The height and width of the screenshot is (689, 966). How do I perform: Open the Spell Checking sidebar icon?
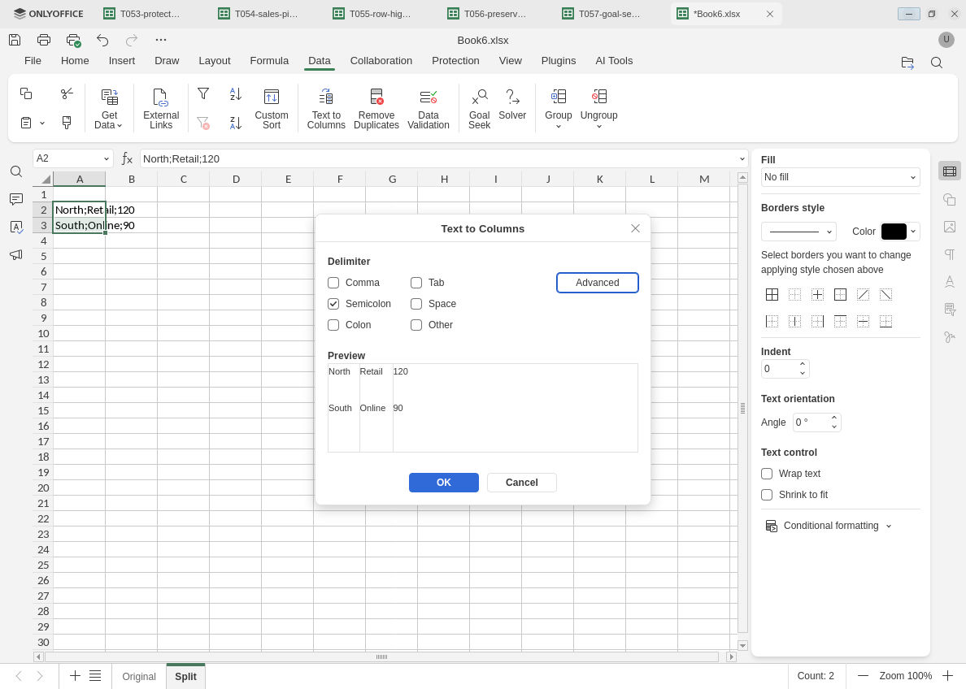16,227
